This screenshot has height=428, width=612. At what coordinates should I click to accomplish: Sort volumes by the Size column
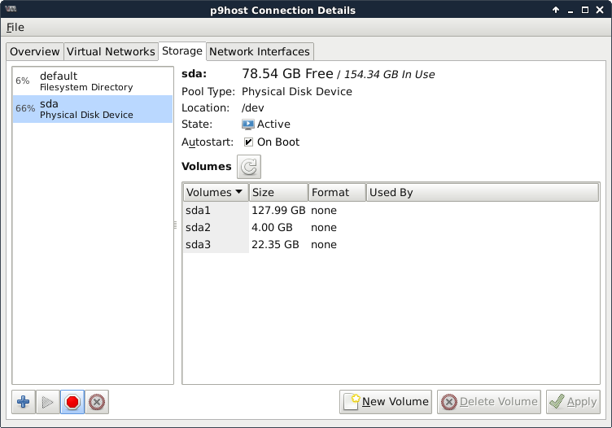(x=278, y=193)
